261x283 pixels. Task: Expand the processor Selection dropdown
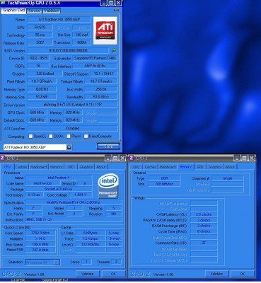pos(57,262)
